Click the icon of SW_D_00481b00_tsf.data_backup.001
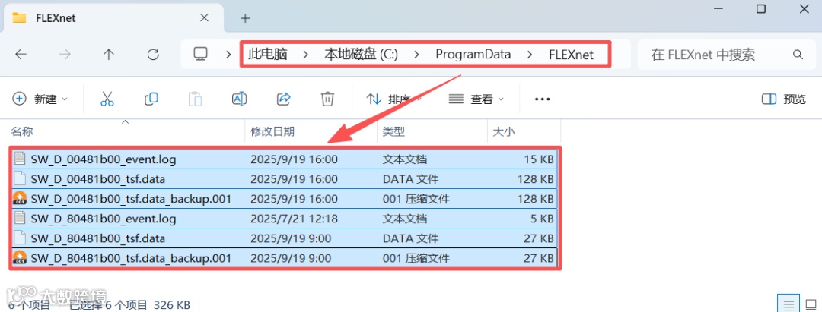Image resolution: width=822 pixels, height=312 pixels. (x=20, y=199)
